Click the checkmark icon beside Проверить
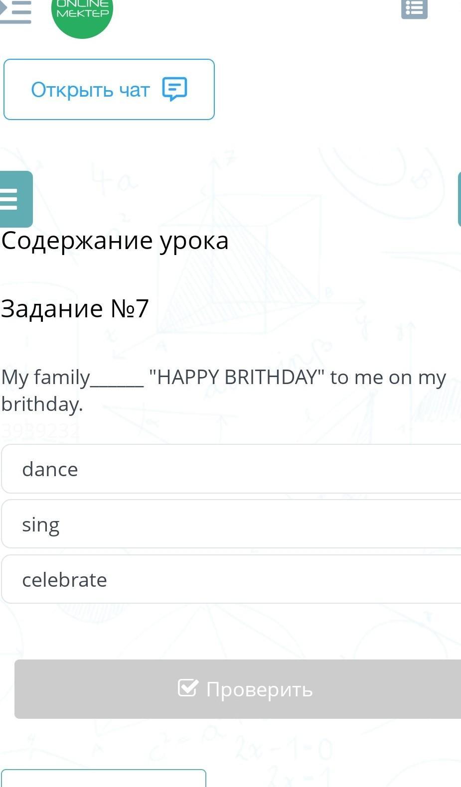This screenshot has width=461, height=787. pos(188,688)
